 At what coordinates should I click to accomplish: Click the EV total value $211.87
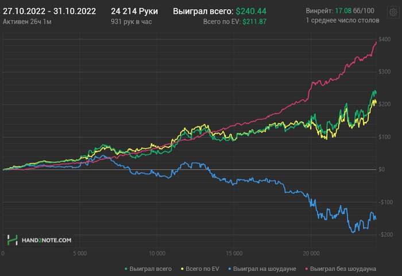tap(254, 22)
